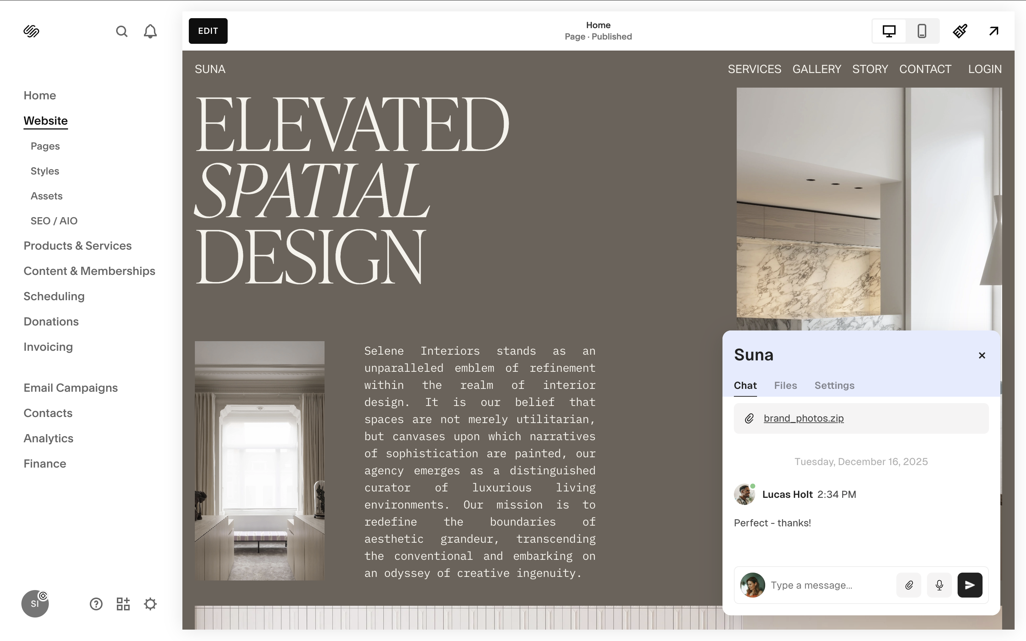Open search with the magnifier icon
Image resolution: width=1026 pixels, height=641 pixels.
pos(122,31)
